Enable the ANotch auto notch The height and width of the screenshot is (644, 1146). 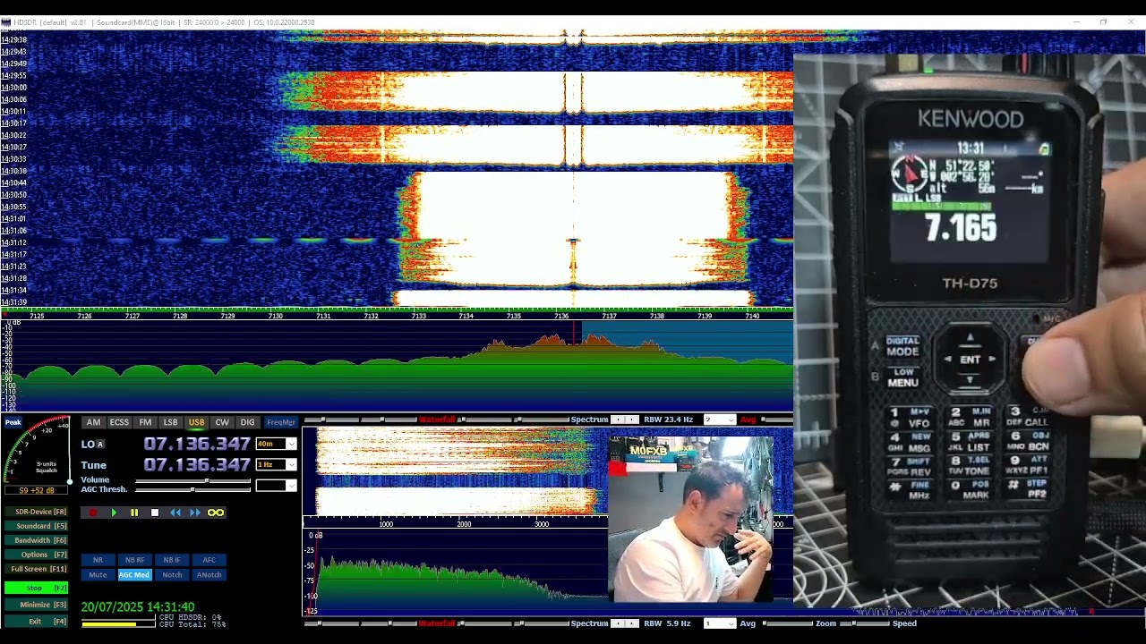click(209, 575)
